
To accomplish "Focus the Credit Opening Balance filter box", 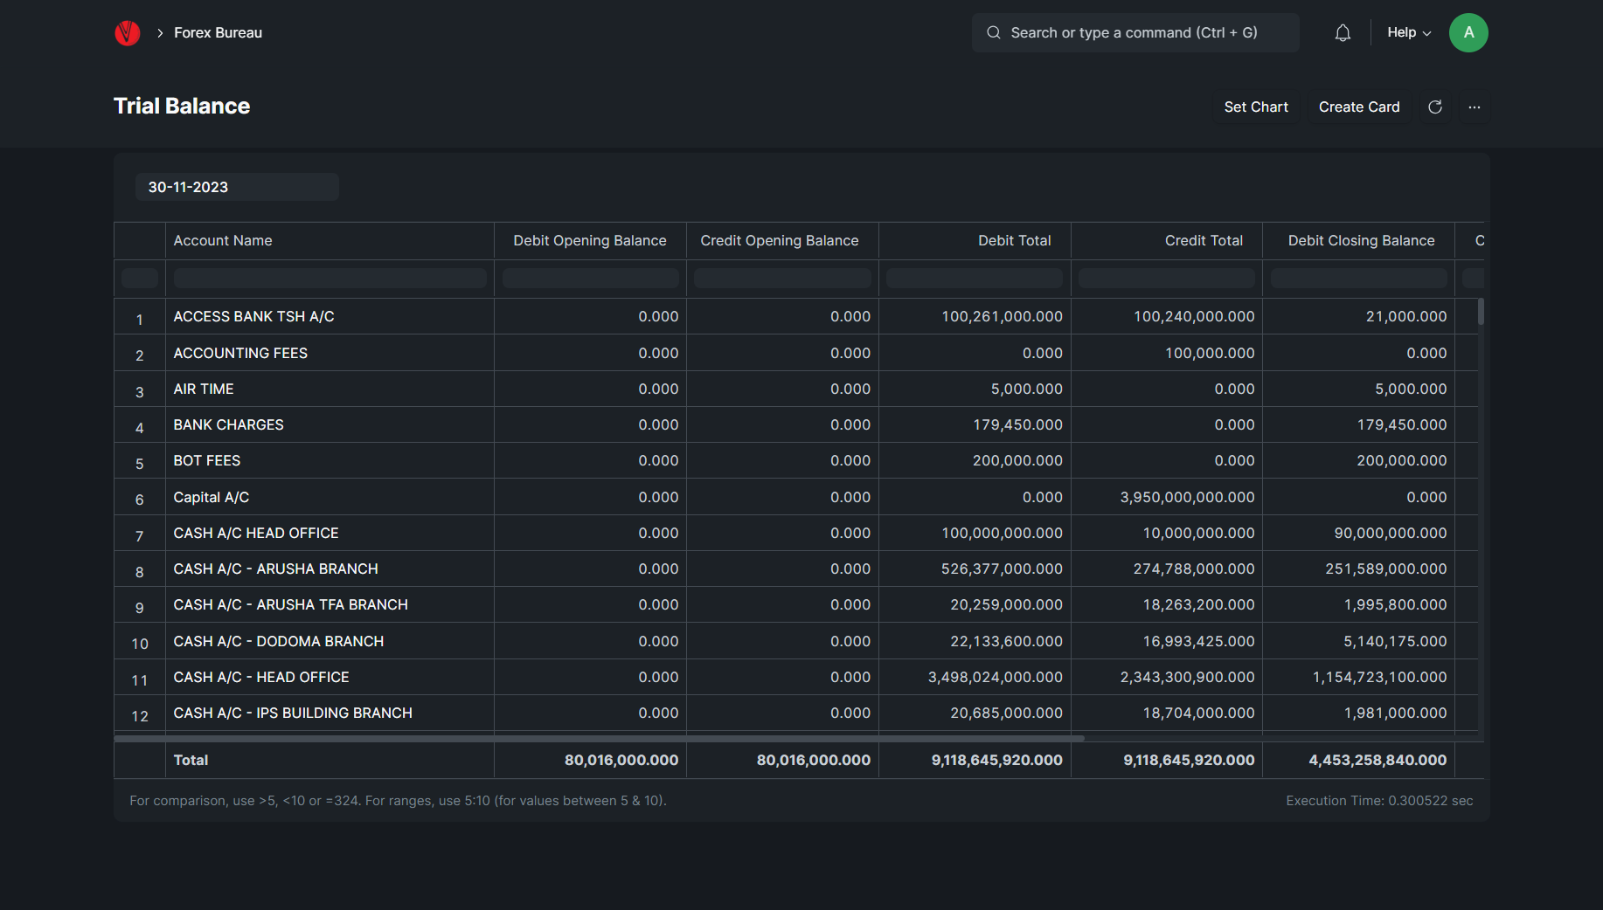I will (782, 278).
